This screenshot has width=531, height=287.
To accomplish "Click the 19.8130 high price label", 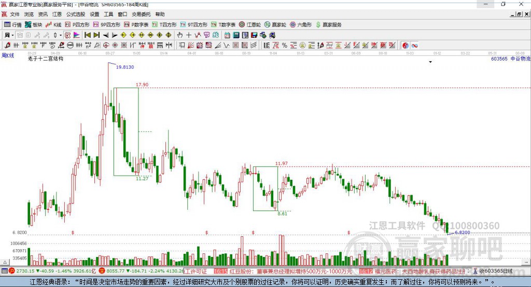I will pos(125,67).
